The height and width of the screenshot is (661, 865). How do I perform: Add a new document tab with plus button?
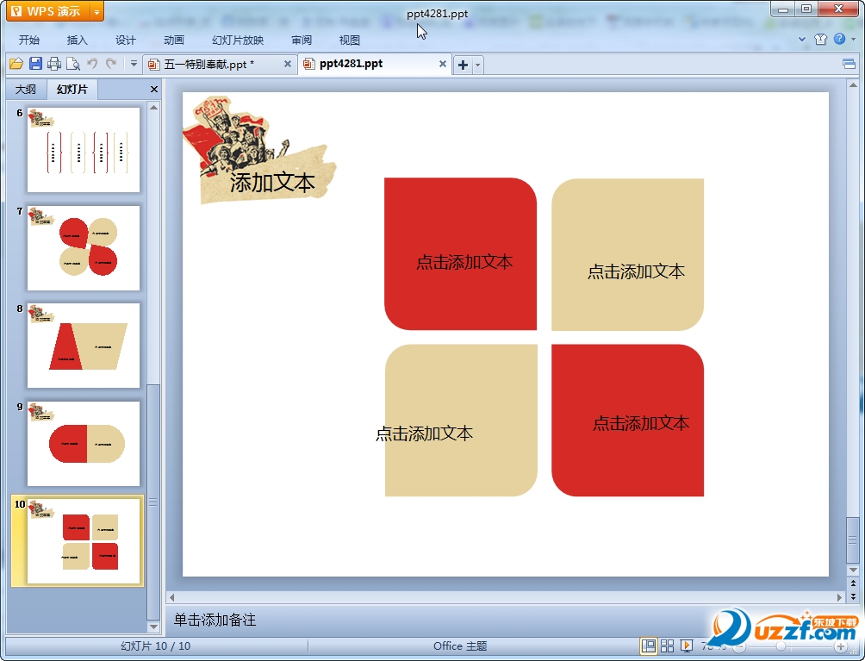(463, 65)
